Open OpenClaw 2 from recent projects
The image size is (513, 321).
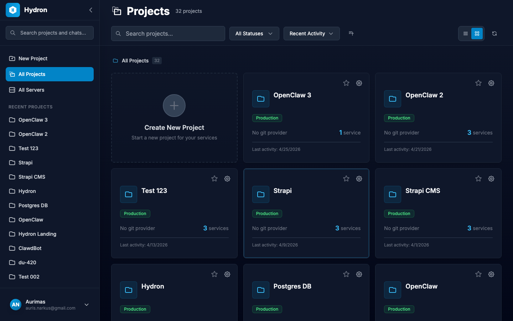point(50,134)
